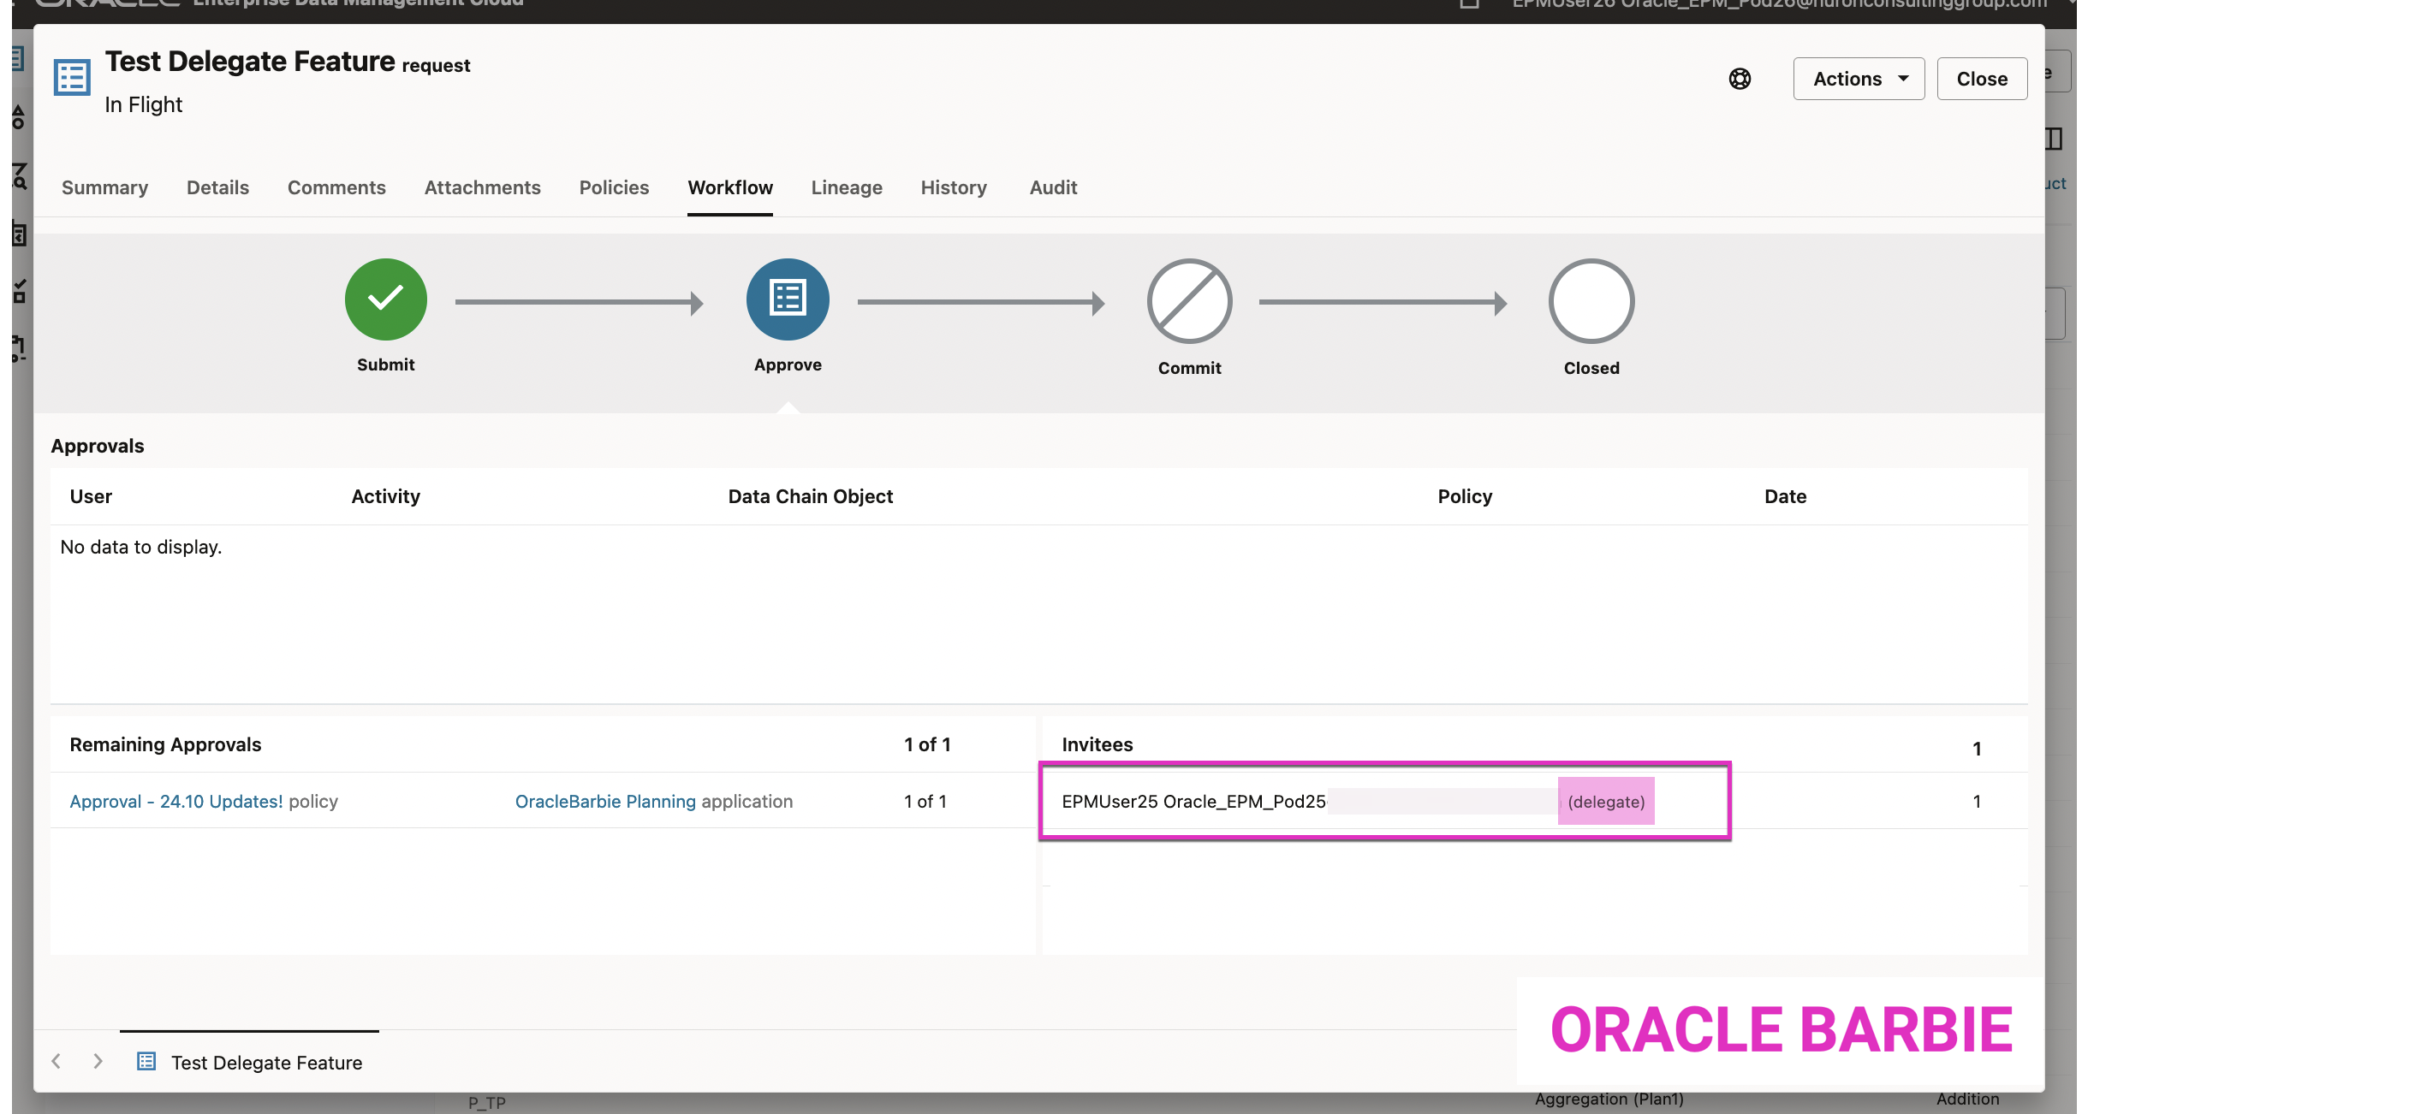
Task: Click the blue Approve stage icon
Action: click(788, 299)
